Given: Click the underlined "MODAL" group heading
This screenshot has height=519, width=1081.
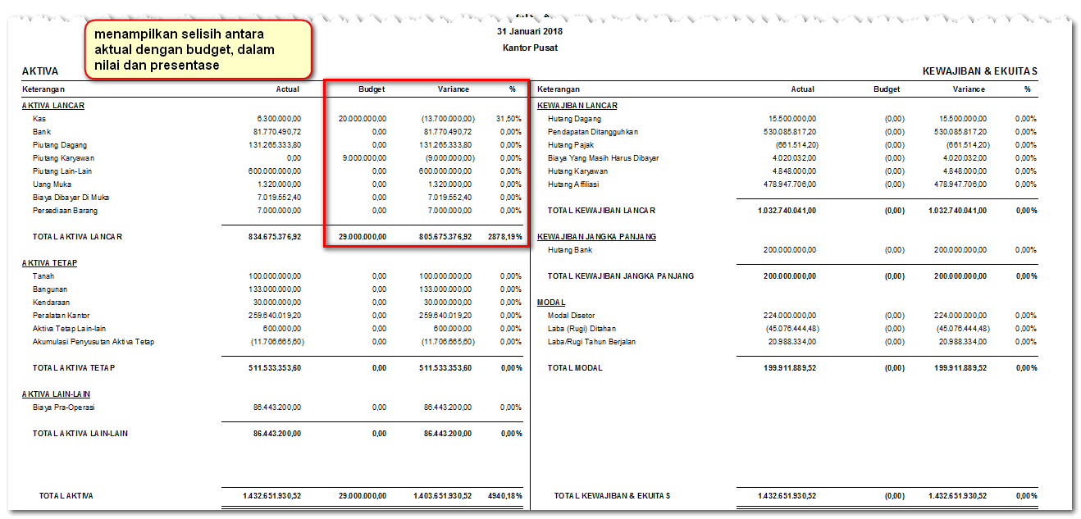Looking at the screenshot, I should tap(551, 303).
